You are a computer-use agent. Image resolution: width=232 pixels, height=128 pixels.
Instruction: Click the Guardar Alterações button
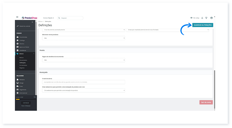pyautogui.click(x=202, y=25)
